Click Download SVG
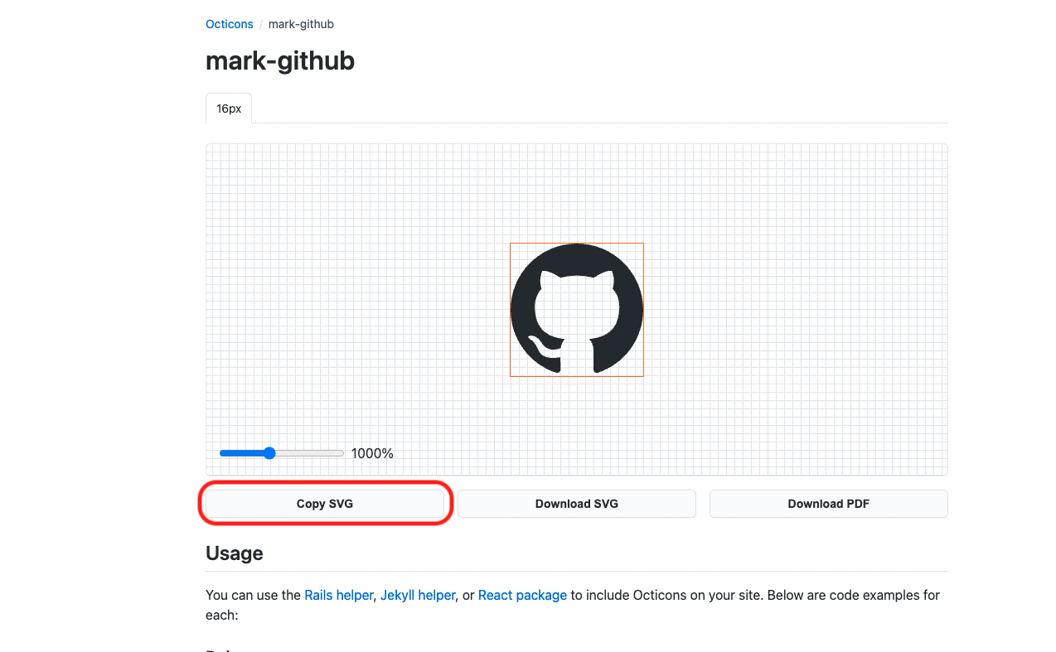Image resolution: width=1056 pixels, height=652 pixels. (x=576, y=503)
